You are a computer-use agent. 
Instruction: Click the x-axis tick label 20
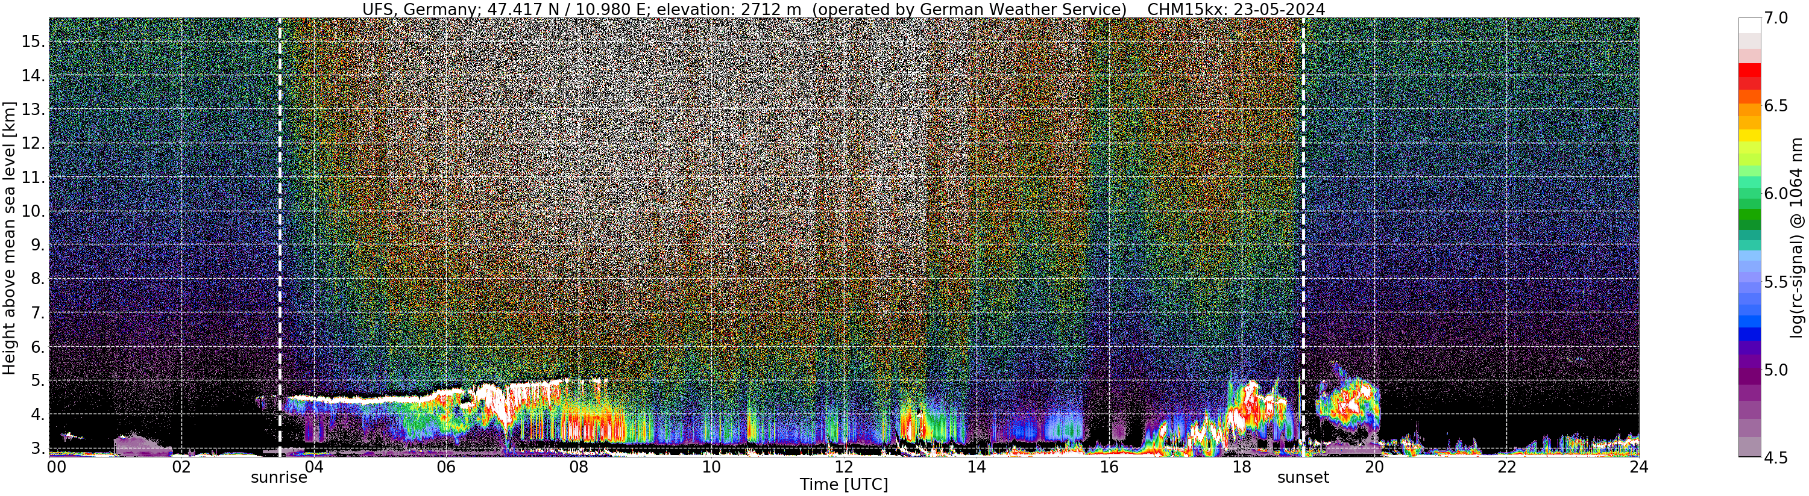click(1374, 467)
